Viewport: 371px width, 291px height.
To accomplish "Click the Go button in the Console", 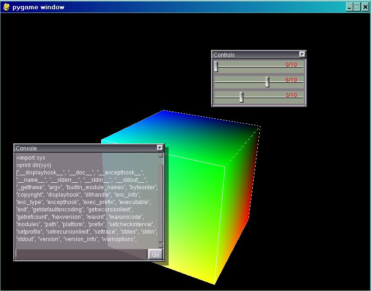I will point(155,254).
